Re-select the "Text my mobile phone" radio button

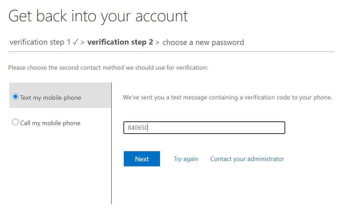pos(15,96)
